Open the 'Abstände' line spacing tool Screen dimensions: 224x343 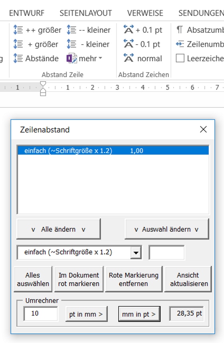[36, 58]
